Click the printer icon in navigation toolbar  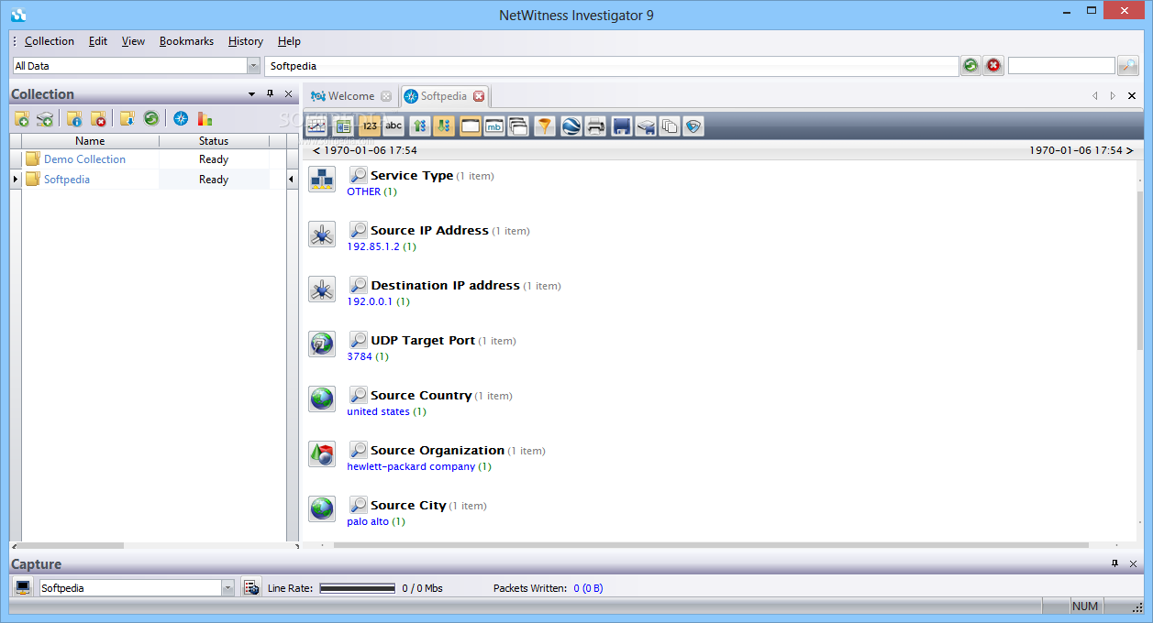point(596,126)
